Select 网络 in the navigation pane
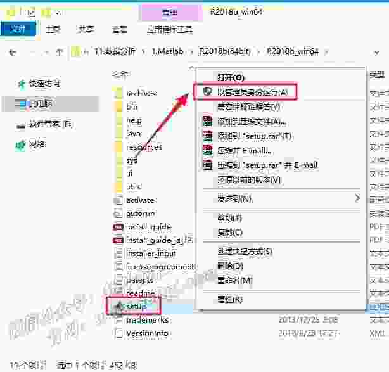The width and height of the screenshot is (389, 372). coord(37,144)
